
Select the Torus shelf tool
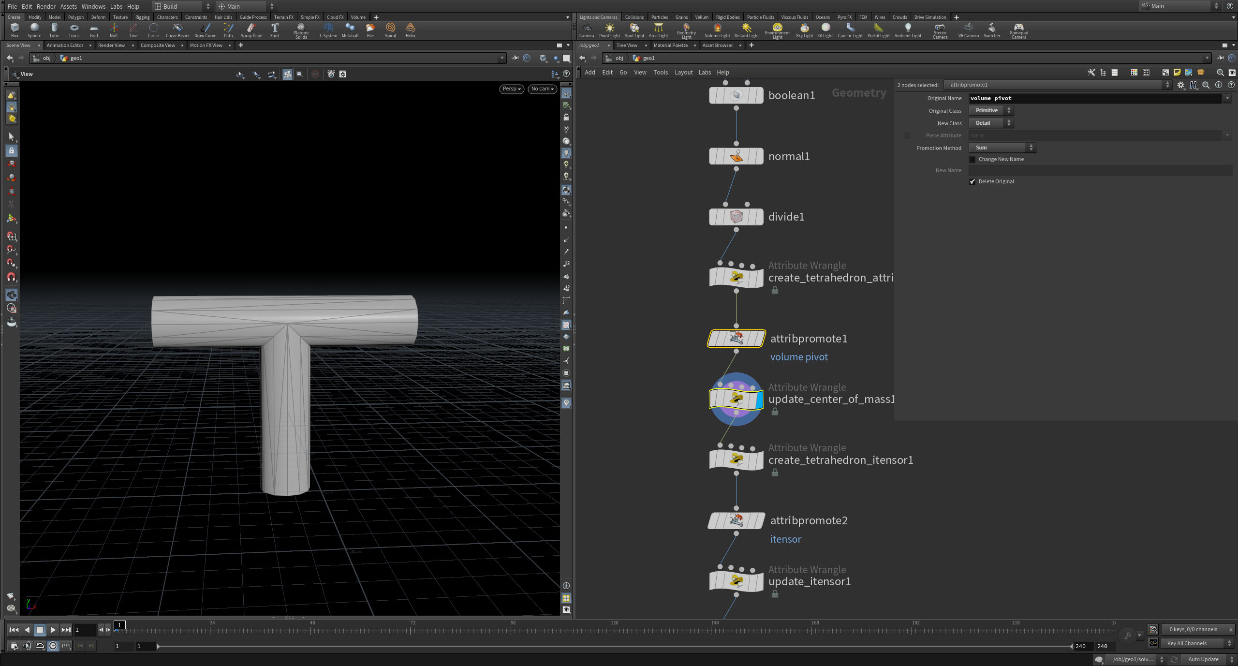click(x=74, y=30)
